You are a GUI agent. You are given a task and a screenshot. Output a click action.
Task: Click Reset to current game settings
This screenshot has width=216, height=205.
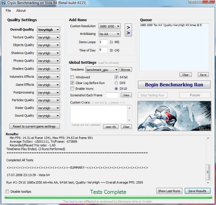pos(34,126)
